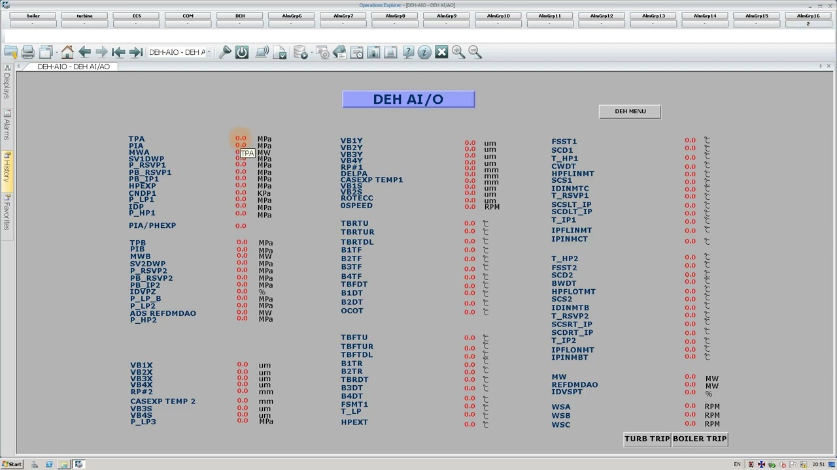Click the blue info circle icon
Image resolution: width=837 pixels, height=470 pixels.
[x=424, y=52]
